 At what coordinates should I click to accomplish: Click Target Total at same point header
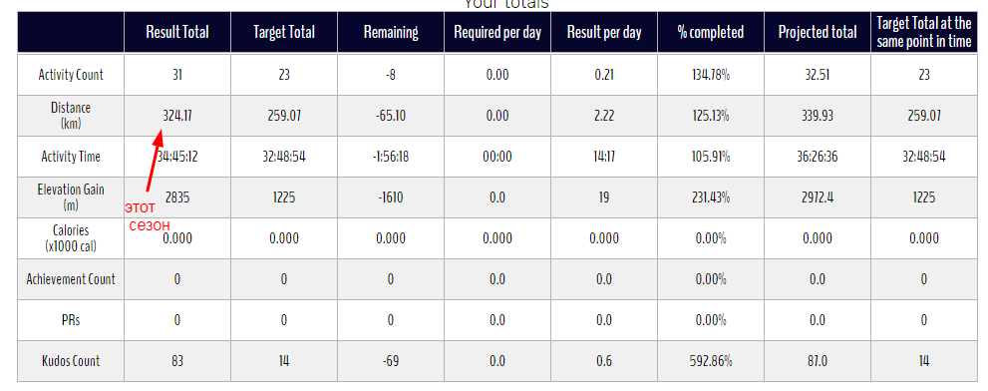pos(924,32)
